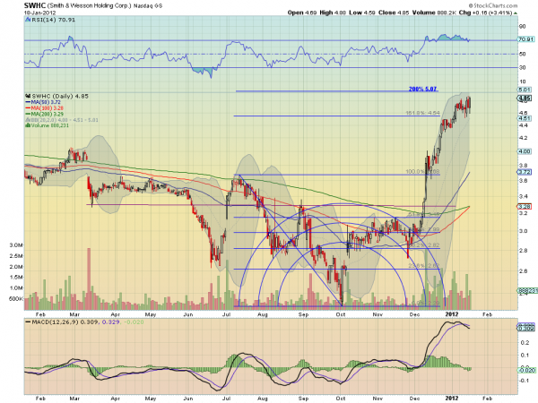Click the Nasdaq GS exchange label
538x403 pixels.
tap(148, 6)
